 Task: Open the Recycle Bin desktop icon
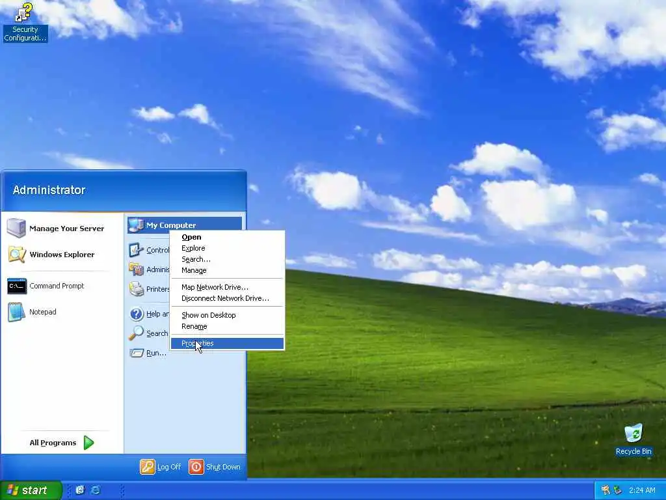pos(633,433)
